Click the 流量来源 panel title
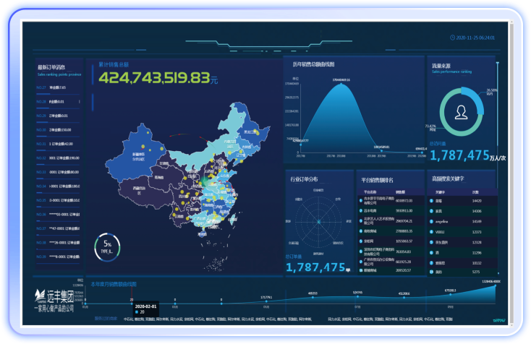Image resolution: width=531 pixels, height=344 pixels. coord(441,66)
